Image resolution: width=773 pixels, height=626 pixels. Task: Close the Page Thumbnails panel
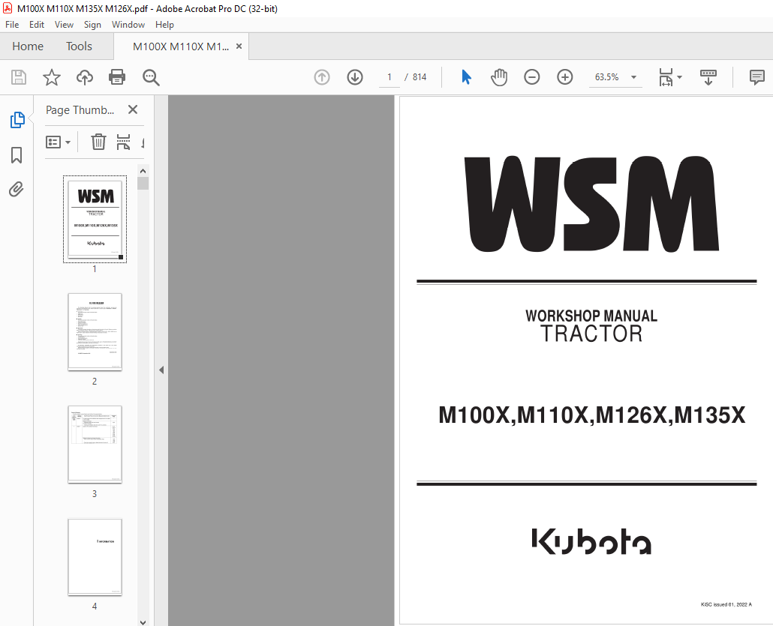[133, 109]
